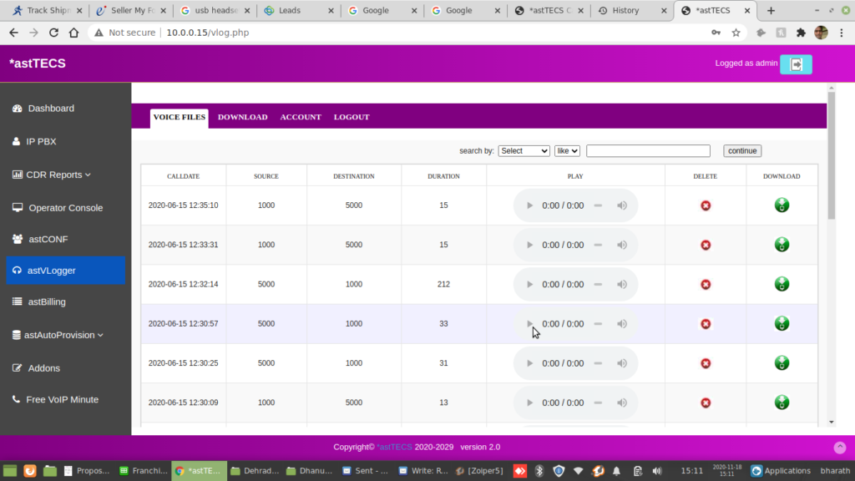Open astCONF from the sidebar
This screenshot has width=855, height=481.
point(48,239)
